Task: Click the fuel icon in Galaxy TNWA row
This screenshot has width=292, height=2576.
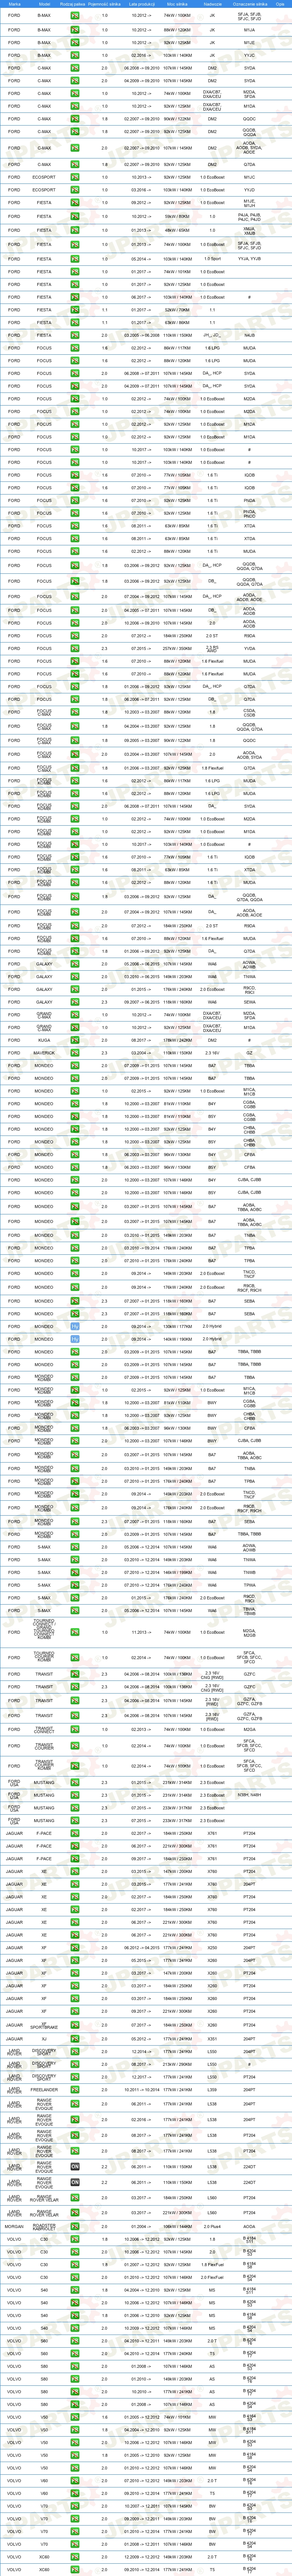Action: tap(75, 977)
